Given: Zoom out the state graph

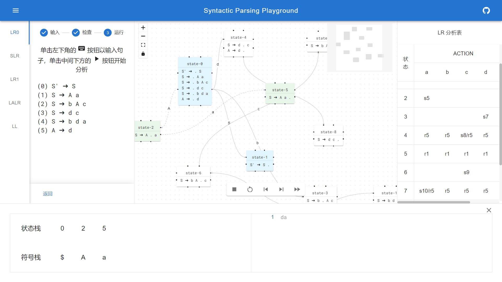Looking at the screenshot, I should tap(143, 36).
